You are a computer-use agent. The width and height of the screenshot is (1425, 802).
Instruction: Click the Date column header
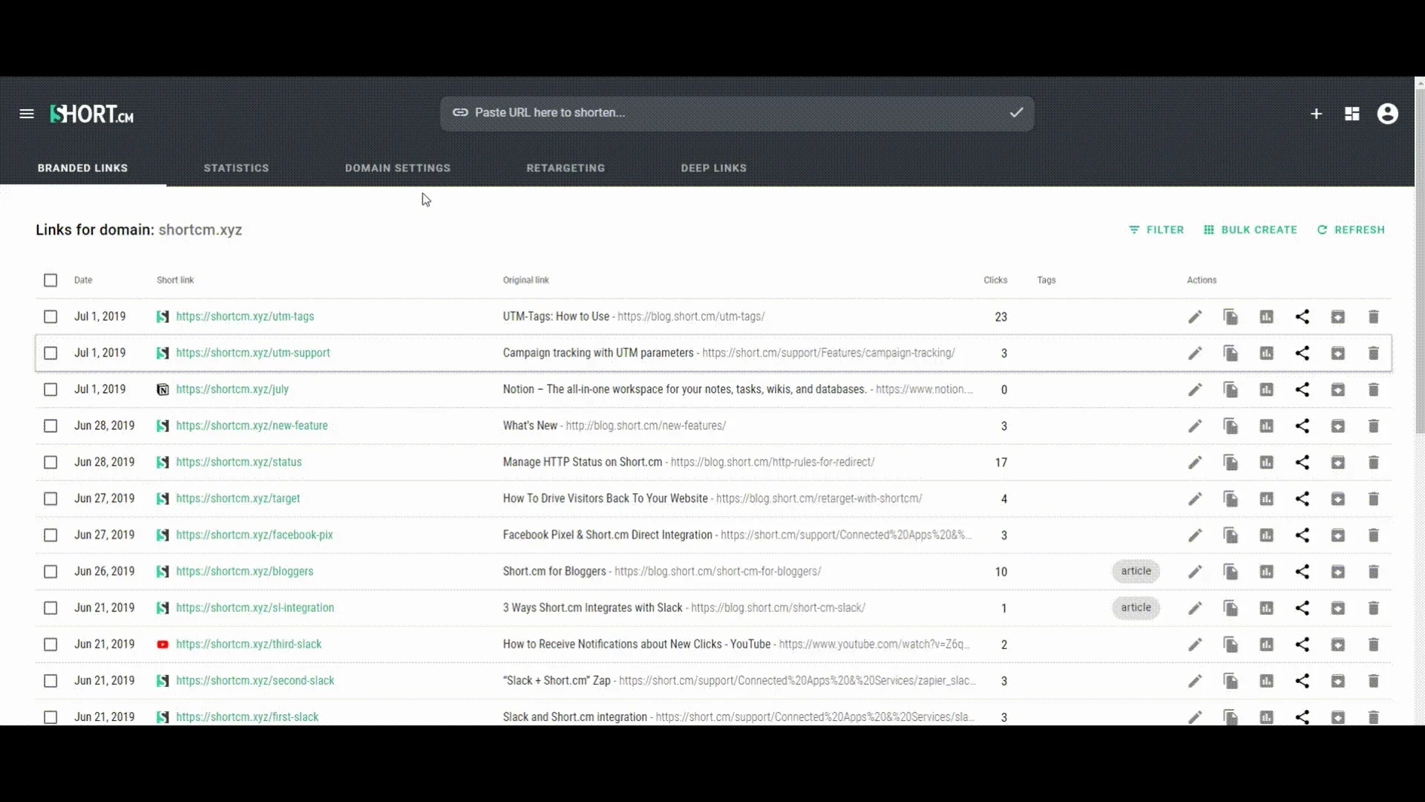83,280
